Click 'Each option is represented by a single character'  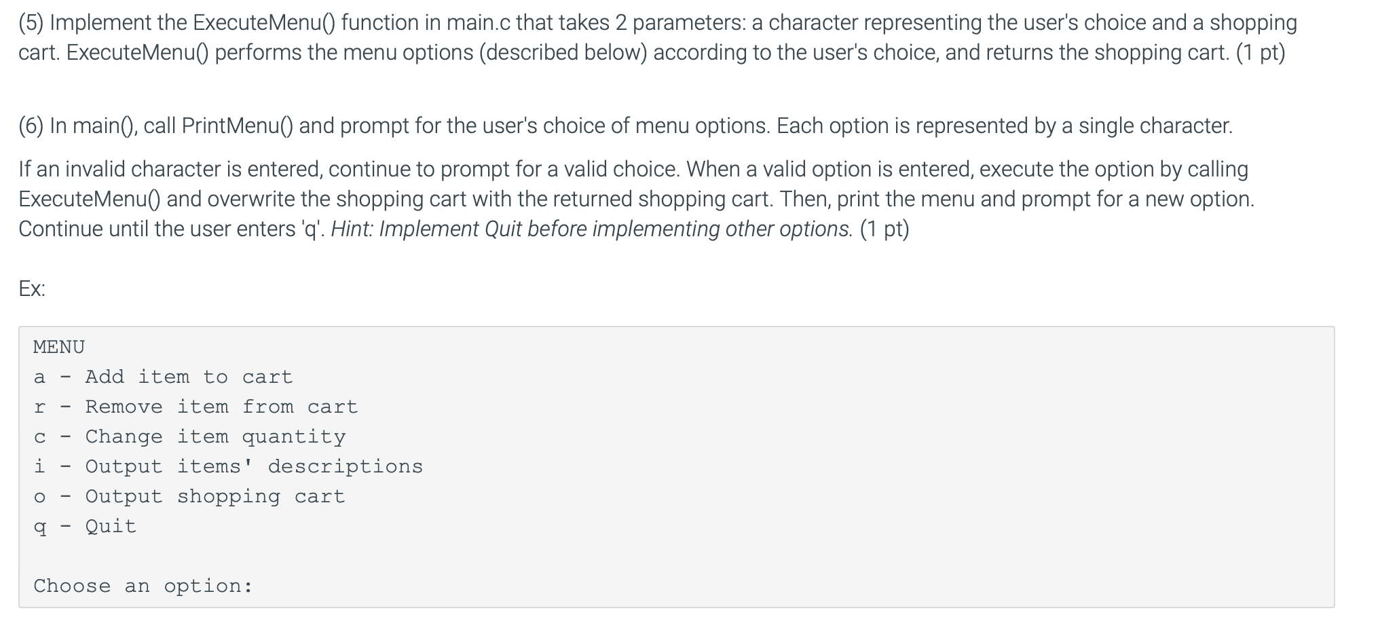[1003, 126]
